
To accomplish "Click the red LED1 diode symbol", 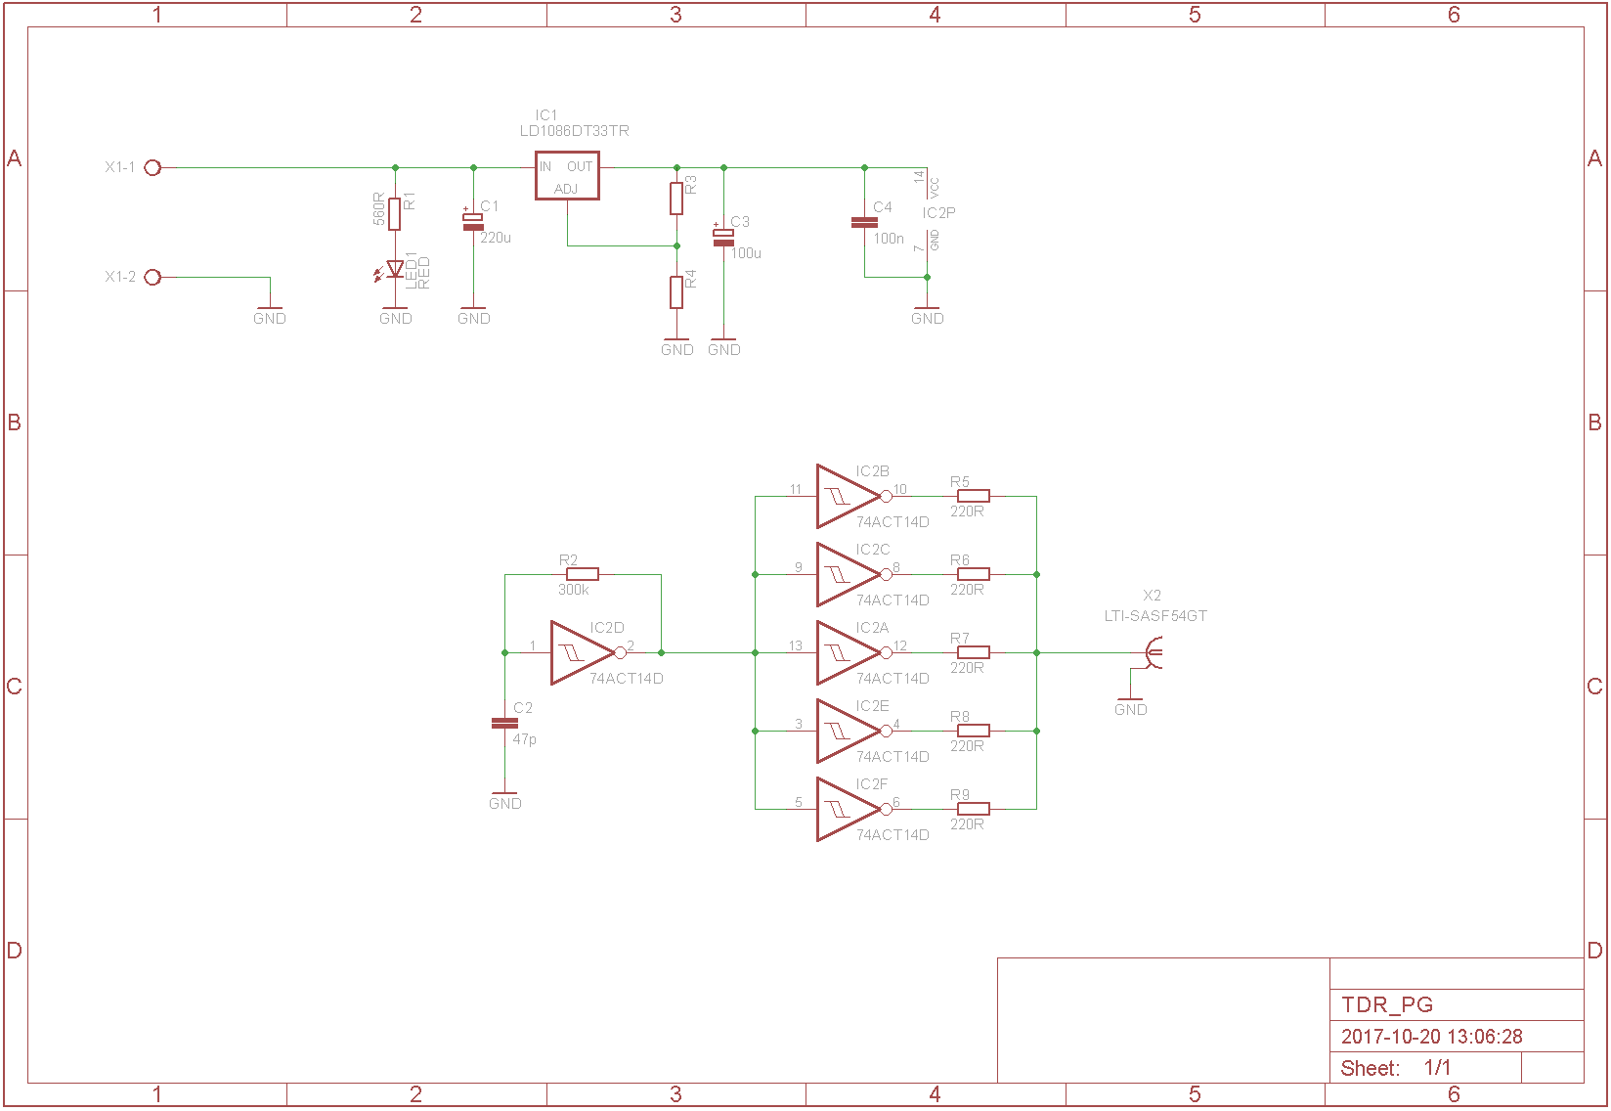I will (x=395, y=269).
